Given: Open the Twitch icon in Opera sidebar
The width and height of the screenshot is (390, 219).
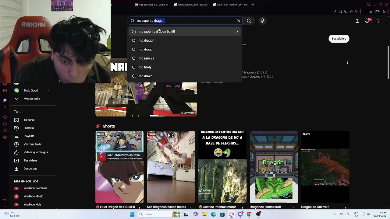Looking at the screenshot, I should point(5,100).
